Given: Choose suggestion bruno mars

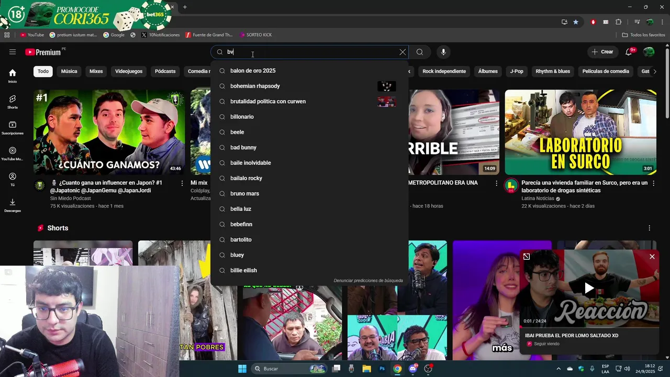Looking at the screenshot, I should pos(309,194).
